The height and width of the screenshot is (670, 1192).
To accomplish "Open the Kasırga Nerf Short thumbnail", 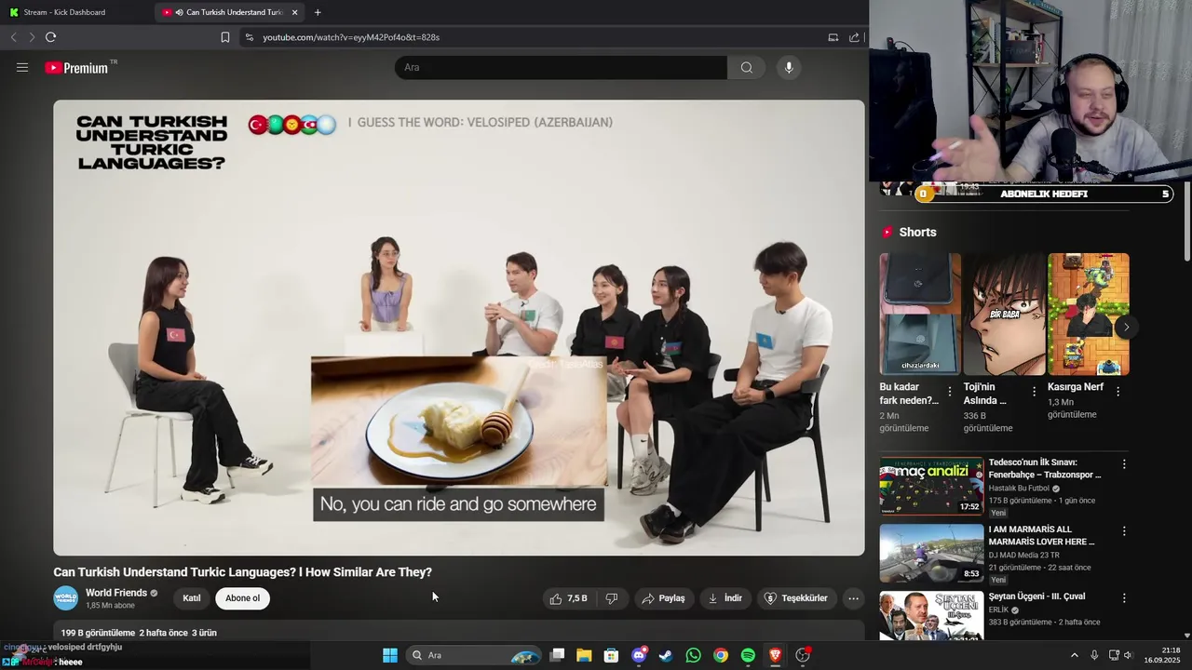I will (x=1088, y=314).
